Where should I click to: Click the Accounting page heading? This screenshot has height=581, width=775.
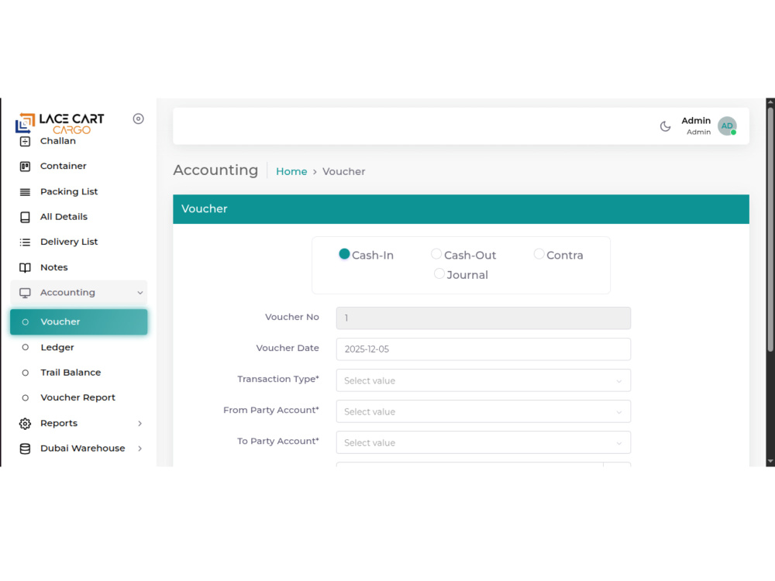pos(215,170)
